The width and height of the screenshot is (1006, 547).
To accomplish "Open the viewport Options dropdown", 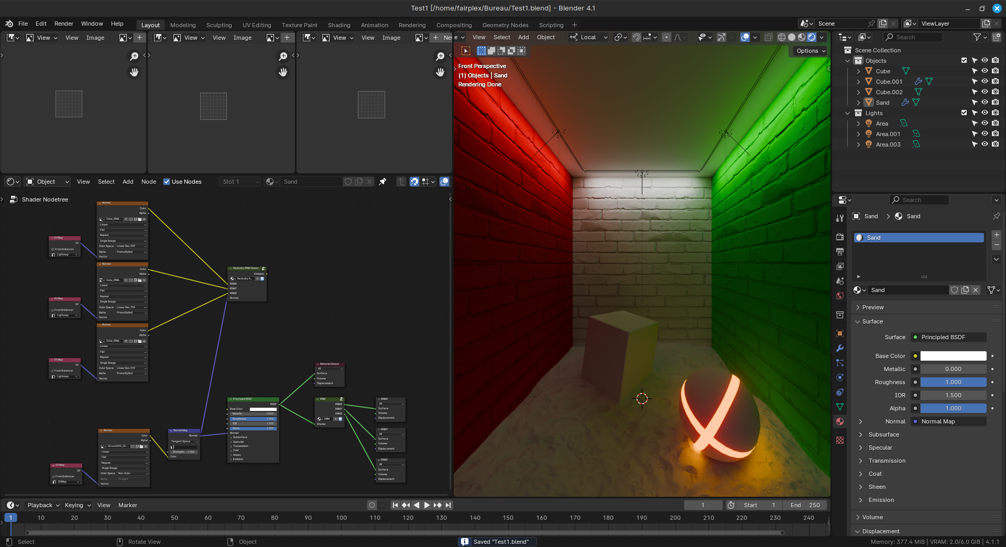I will [x=810, y=51].
